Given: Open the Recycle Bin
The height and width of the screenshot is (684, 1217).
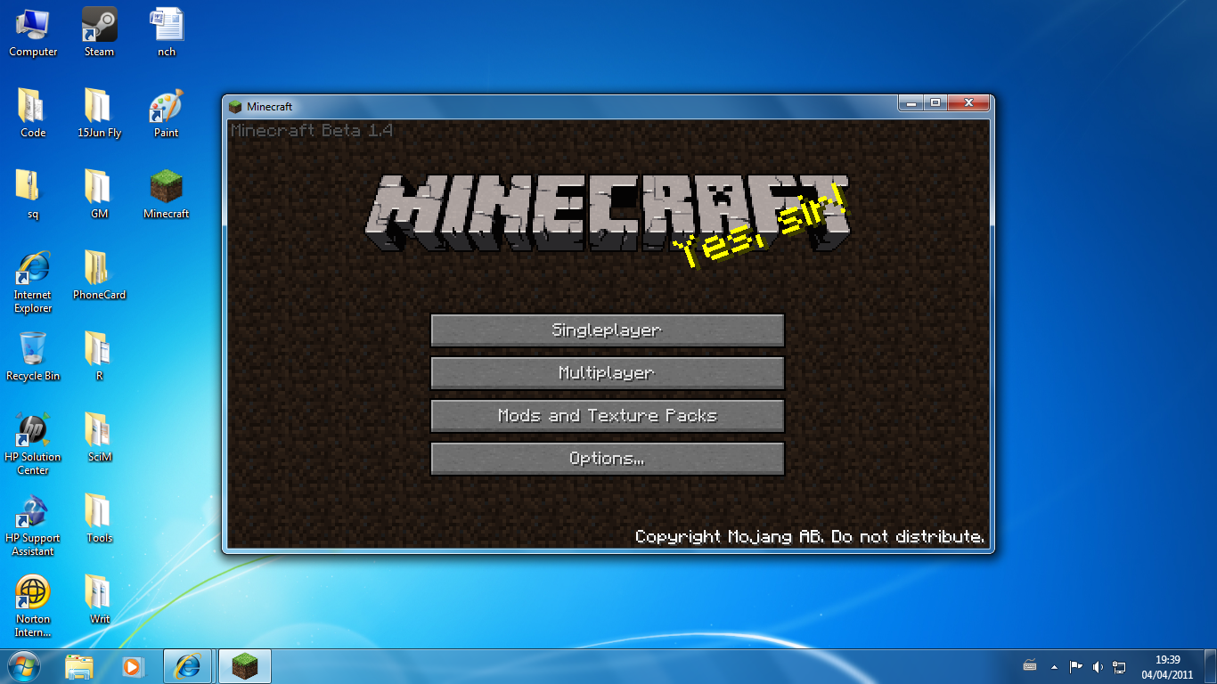Looking at the screenshot, I should [33, 356].
